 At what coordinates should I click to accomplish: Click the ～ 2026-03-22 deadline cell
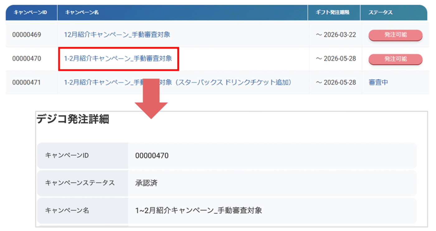click(336, 34)
